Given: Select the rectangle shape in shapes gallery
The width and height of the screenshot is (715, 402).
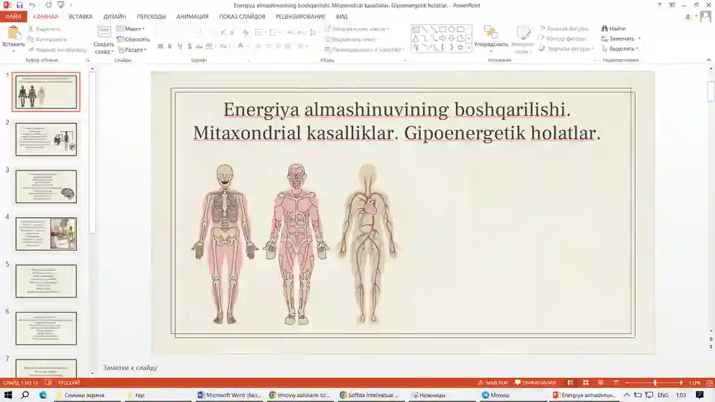Looking at the screenshot, I should pos(443,29).
